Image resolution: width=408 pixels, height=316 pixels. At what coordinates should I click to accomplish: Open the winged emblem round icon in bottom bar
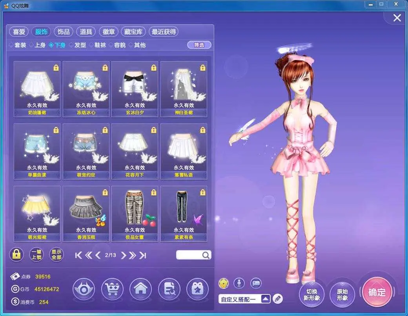(x=84, y=289)
